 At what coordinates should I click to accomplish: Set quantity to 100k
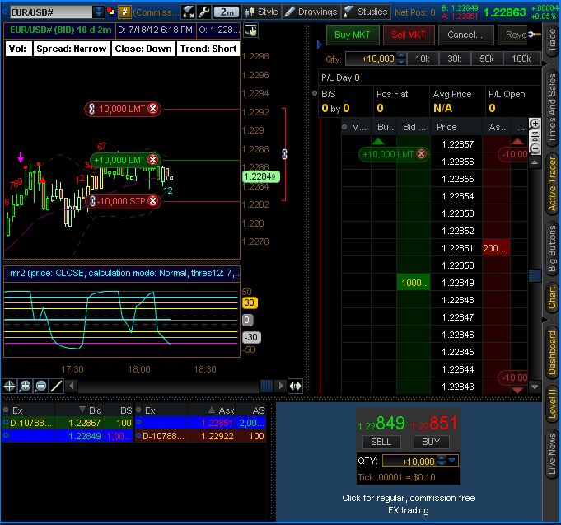tap(521, 59)
